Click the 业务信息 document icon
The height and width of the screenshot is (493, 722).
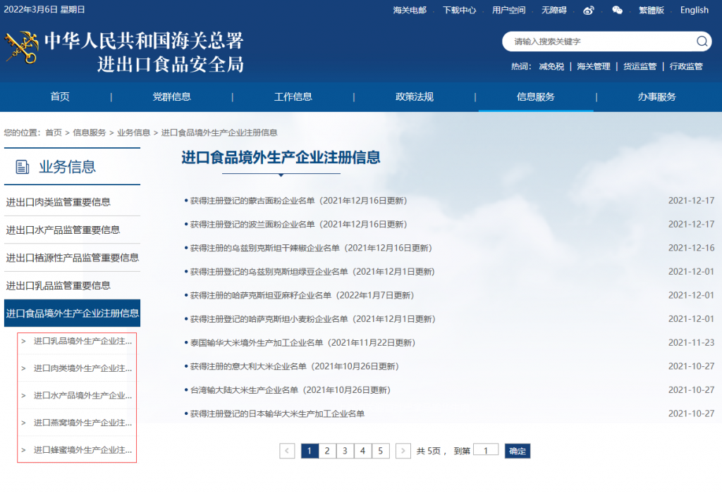23,167
